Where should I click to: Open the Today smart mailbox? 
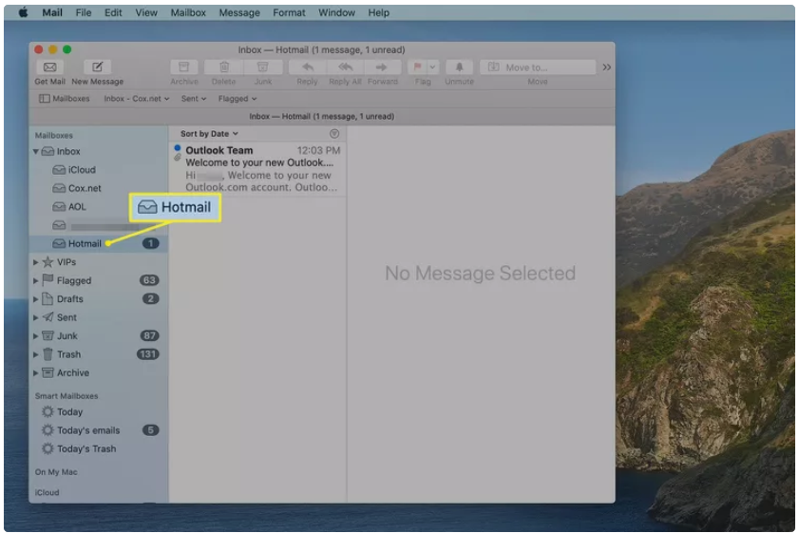point(99,411)
